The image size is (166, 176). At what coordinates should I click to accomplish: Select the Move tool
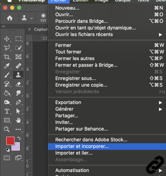pos(7,39)
